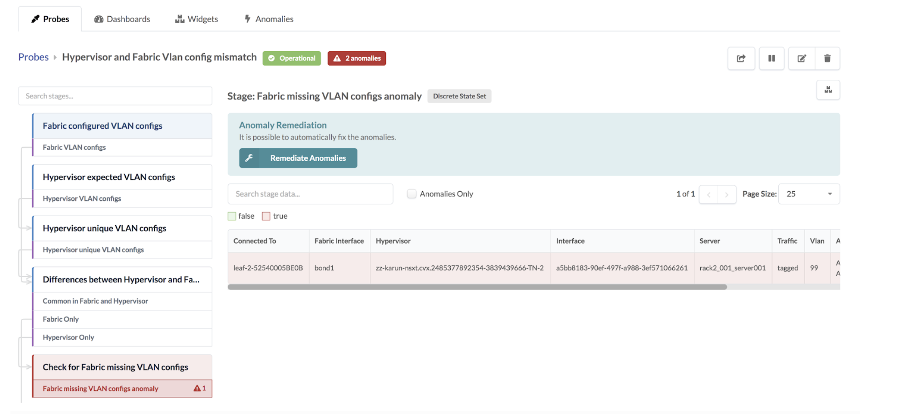The width and height of the screenshot is (915, 414).
Task: Select Fabric VLAN configs stage
Action: [123, 147]
